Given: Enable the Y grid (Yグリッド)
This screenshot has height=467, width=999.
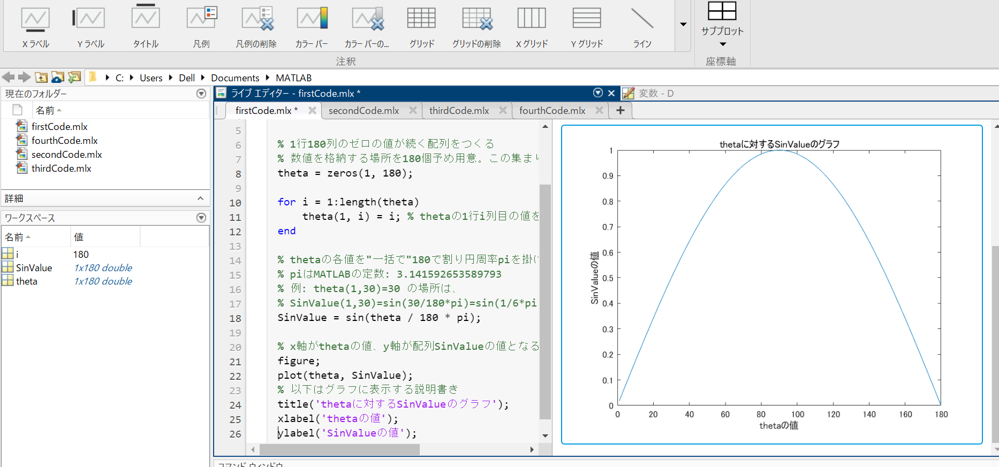Looking at the screenshot, I should (x=587, y=27).
